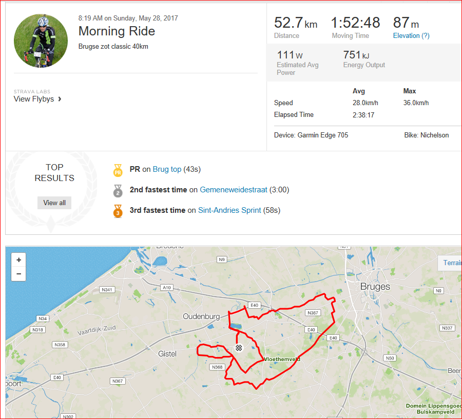Click the silver 2nd place medal icon
The height and width of the screenshot is (419, 462).
click(x=118, y=191)
